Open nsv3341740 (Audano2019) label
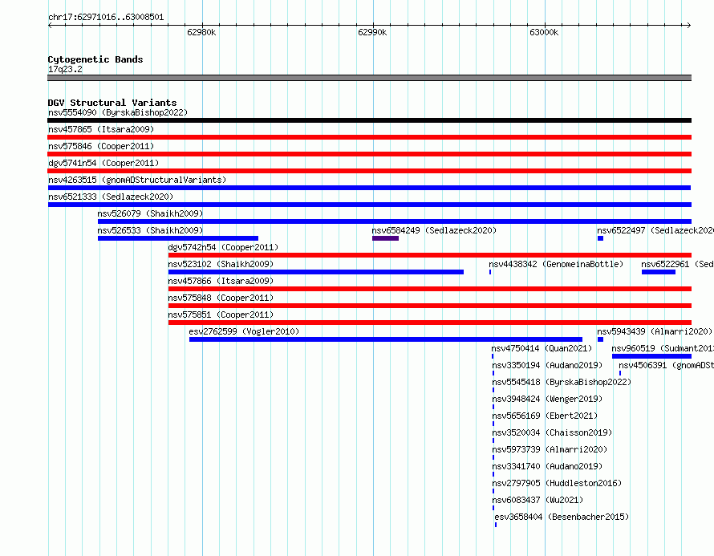Viewport: 714px width, 556px height. coord(547,466)
